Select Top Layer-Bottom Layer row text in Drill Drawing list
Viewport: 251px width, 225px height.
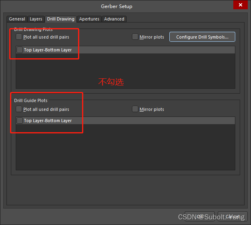[47, 50]
